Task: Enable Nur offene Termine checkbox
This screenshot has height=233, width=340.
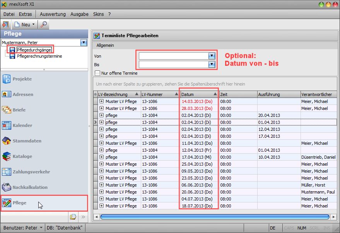Action: click(97, 73)
